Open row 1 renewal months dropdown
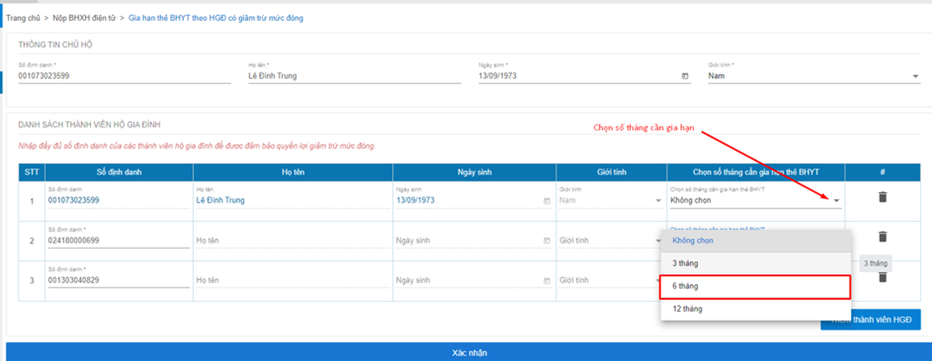Image resolution: width=932 pixels, height=361 pixels. coord(836,201)
